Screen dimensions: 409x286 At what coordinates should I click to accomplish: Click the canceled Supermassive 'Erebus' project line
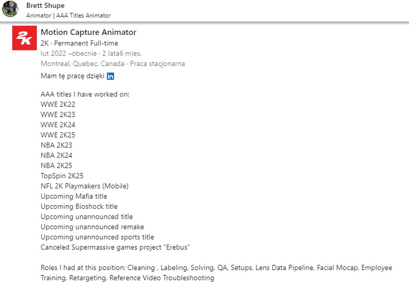[x=115, y=247]
